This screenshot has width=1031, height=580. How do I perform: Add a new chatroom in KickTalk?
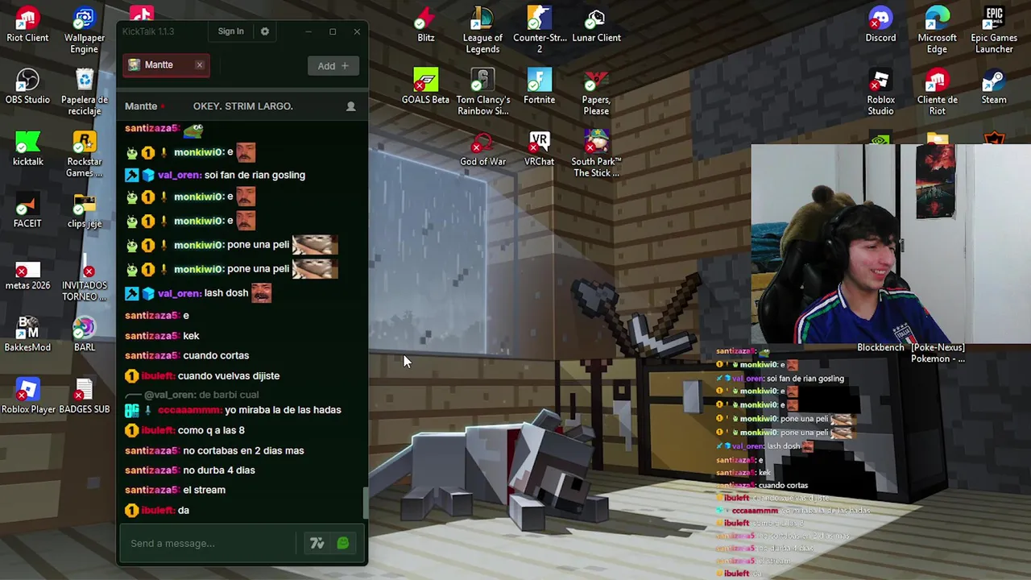tap(333, 66)
